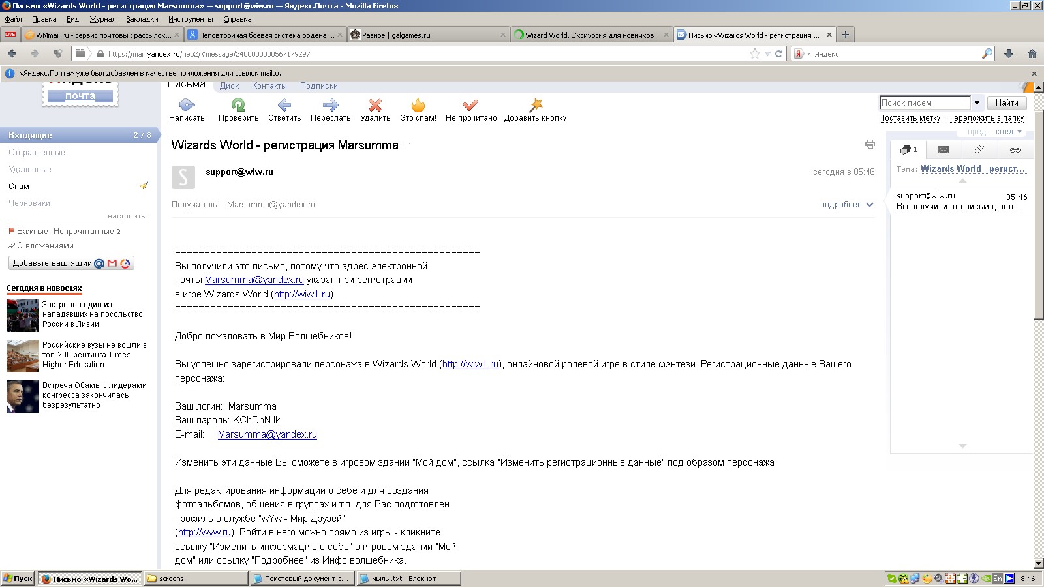The width and height of the screenshot is (1044, 587).
Task: Click the Переложить в папку link
Action: pos(986,118)
